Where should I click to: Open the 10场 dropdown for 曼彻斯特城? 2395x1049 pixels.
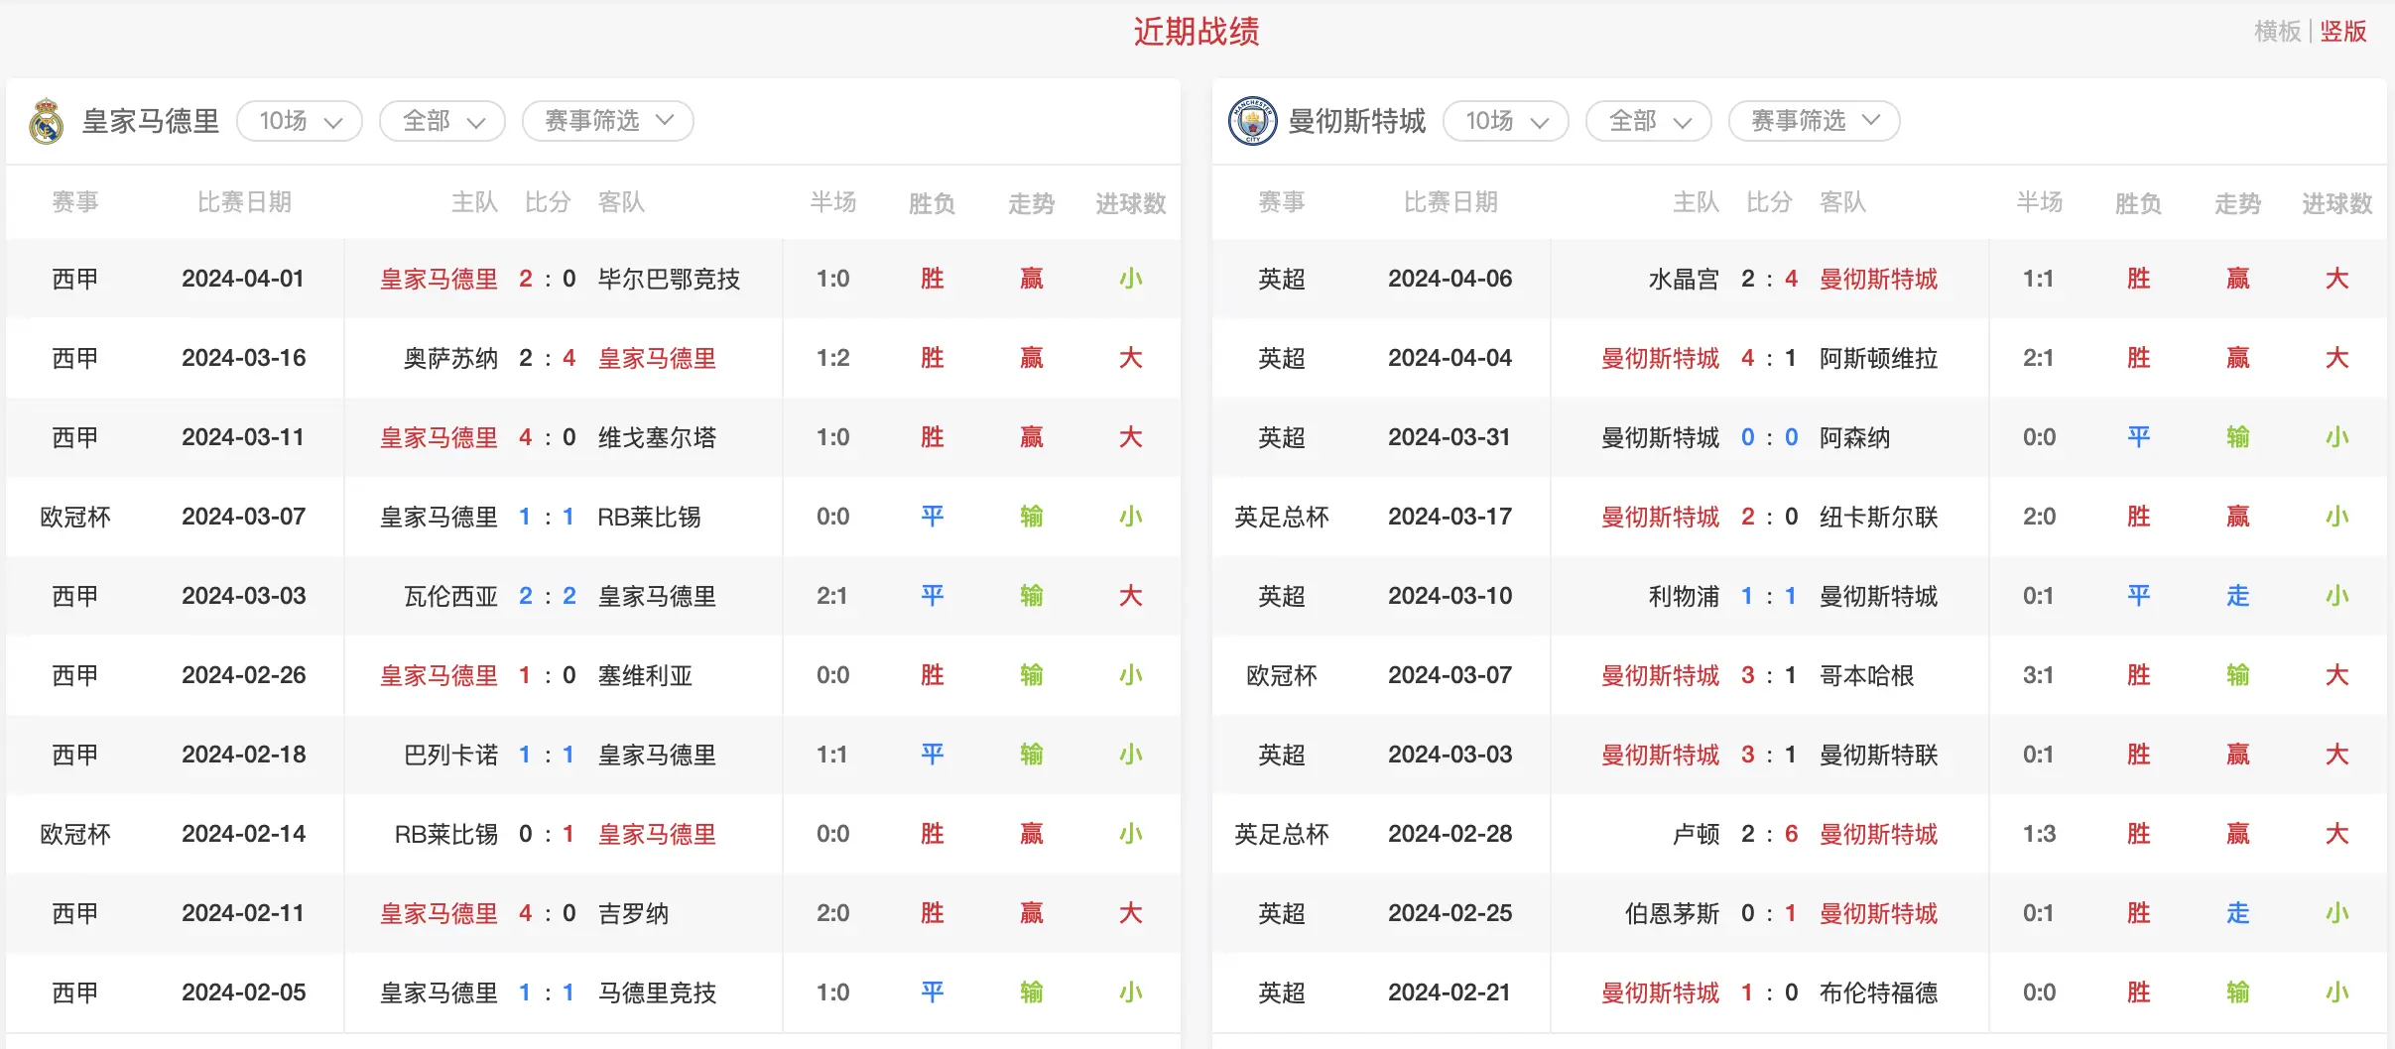click(1506, 121)
